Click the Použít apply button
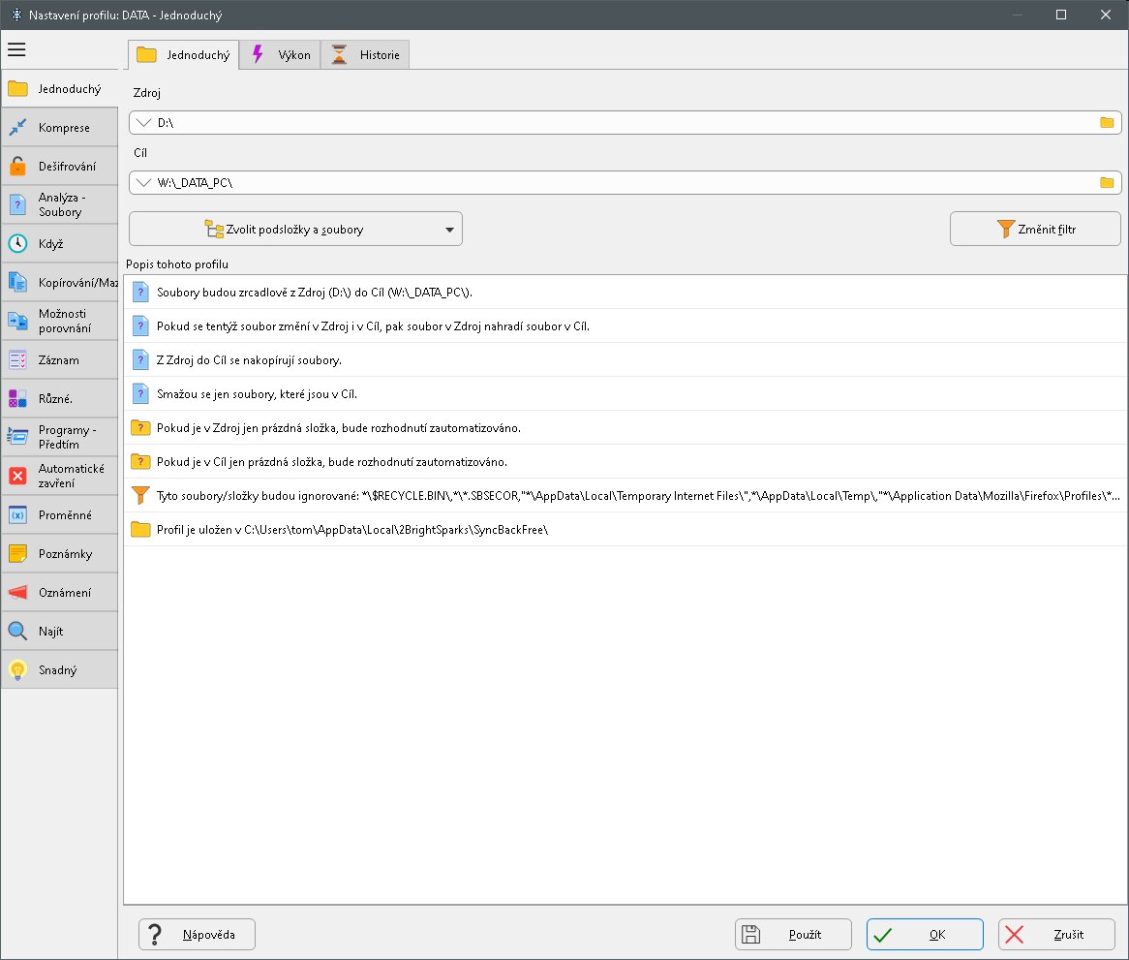The width and height of the screenshot is (1129, 960). click(x=793, y=934)
